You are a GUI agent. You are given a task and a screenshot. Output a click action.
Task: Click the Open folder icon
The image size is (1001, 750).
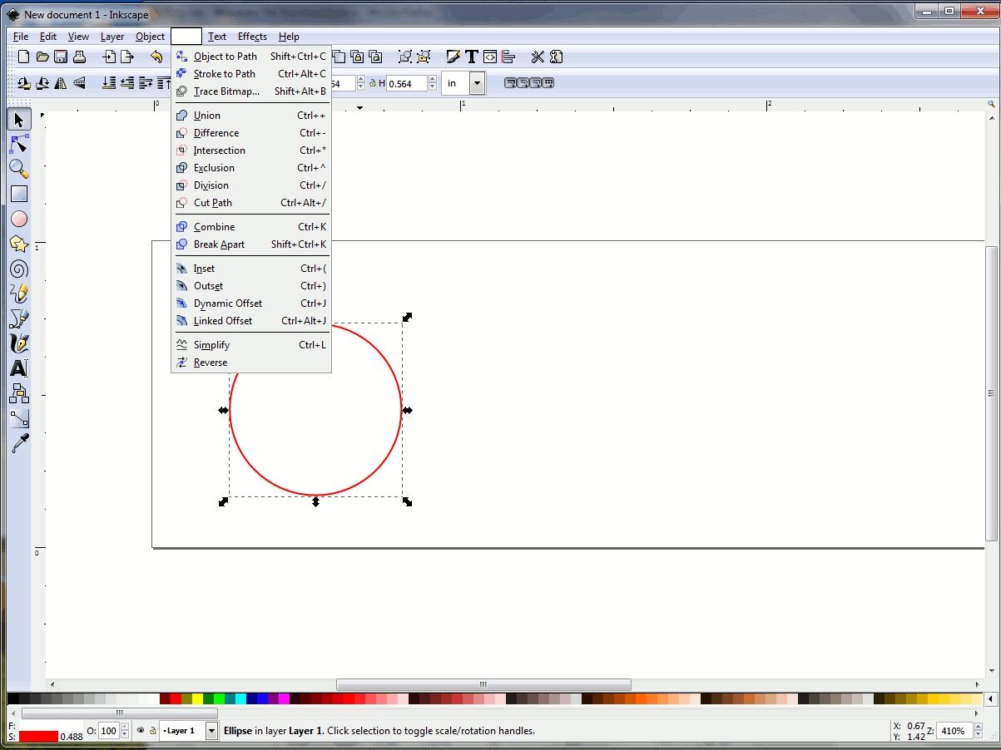tap(42, 57)
